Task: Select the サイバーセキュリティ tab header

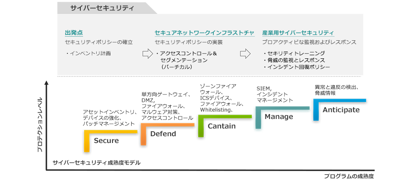Action: (x=103, y=8)
